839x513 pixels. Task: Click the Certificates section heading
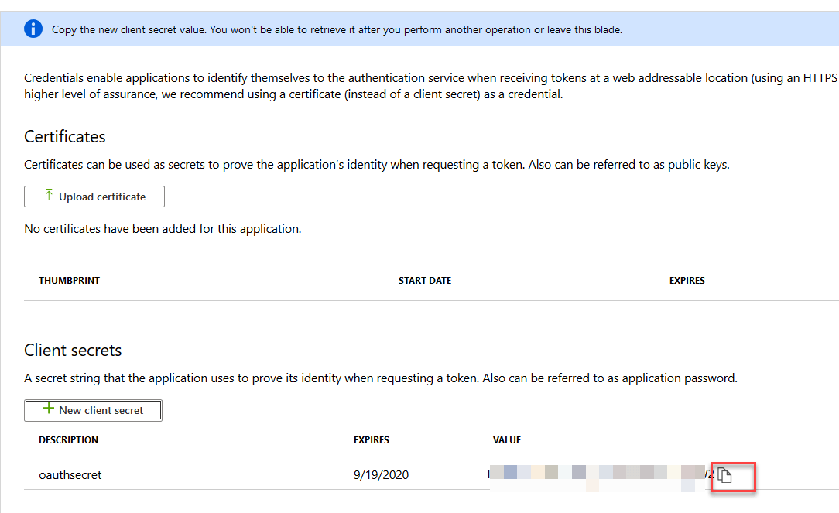coord(64,136)
